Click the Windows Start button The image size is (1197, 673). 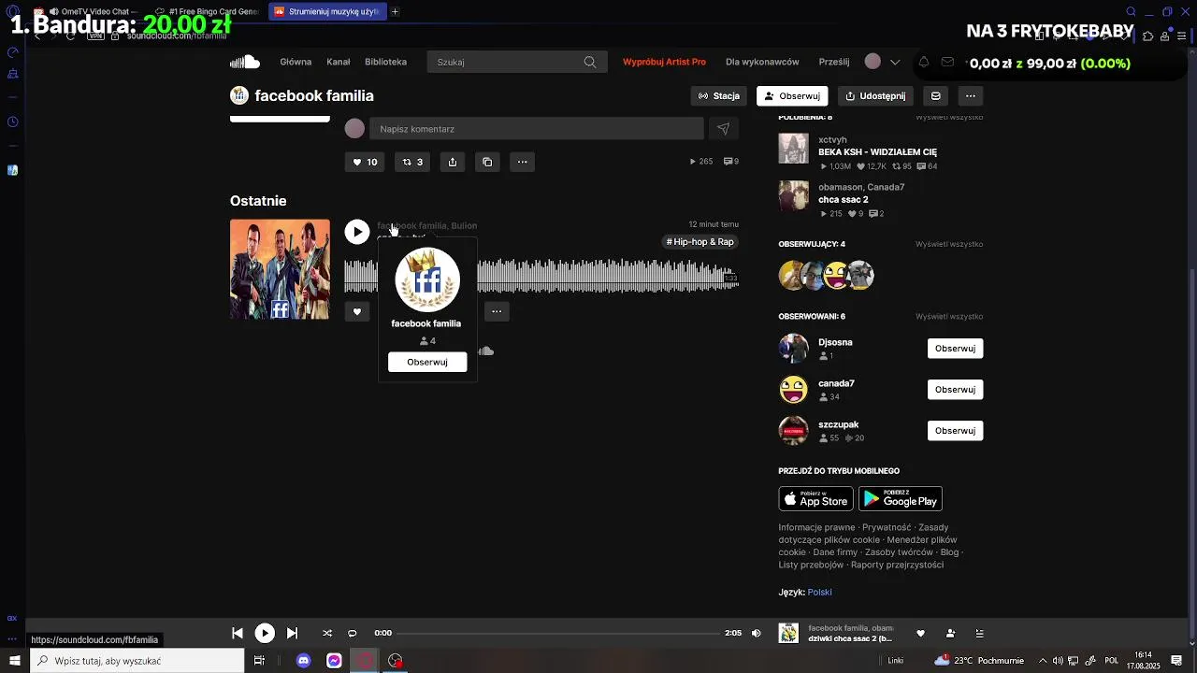(15, 661)
